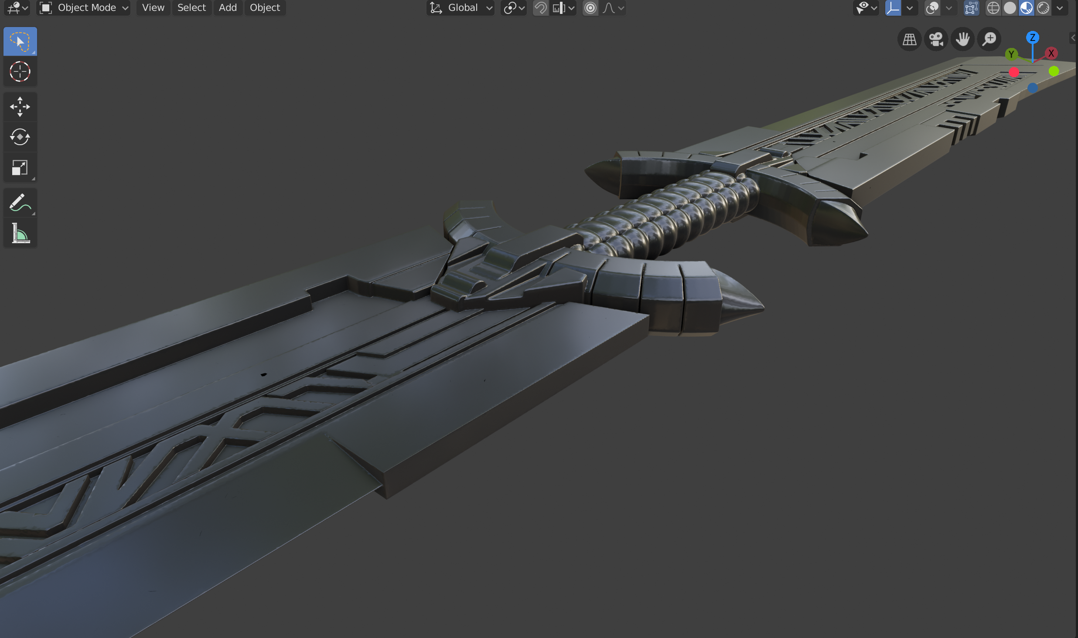Toggle X-ray view

tap(971, 8)
